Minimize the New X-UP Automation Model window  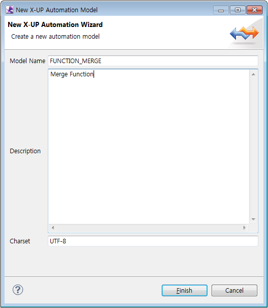click(x=221, y=10)
